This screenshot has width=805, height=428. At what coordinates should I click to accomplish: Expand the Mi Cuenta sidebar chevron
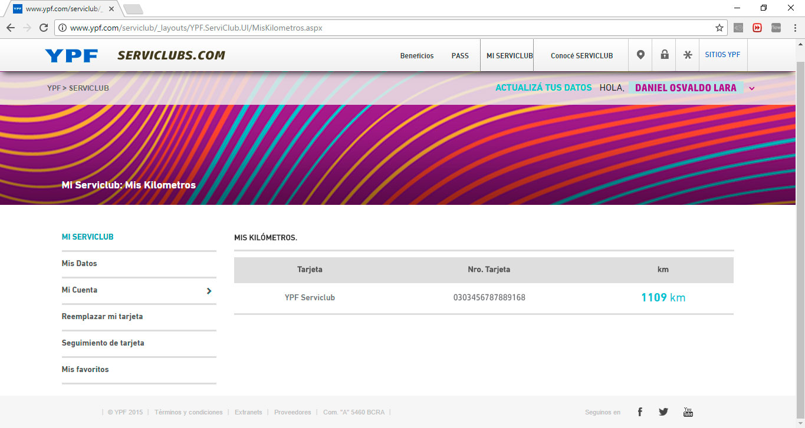pos(209,290)
